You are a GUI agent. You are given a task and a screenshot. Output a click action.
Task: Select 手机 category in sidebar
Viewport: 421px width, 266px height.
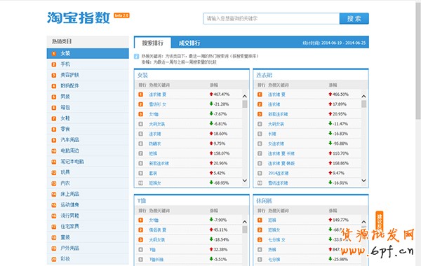coord(88,64)
